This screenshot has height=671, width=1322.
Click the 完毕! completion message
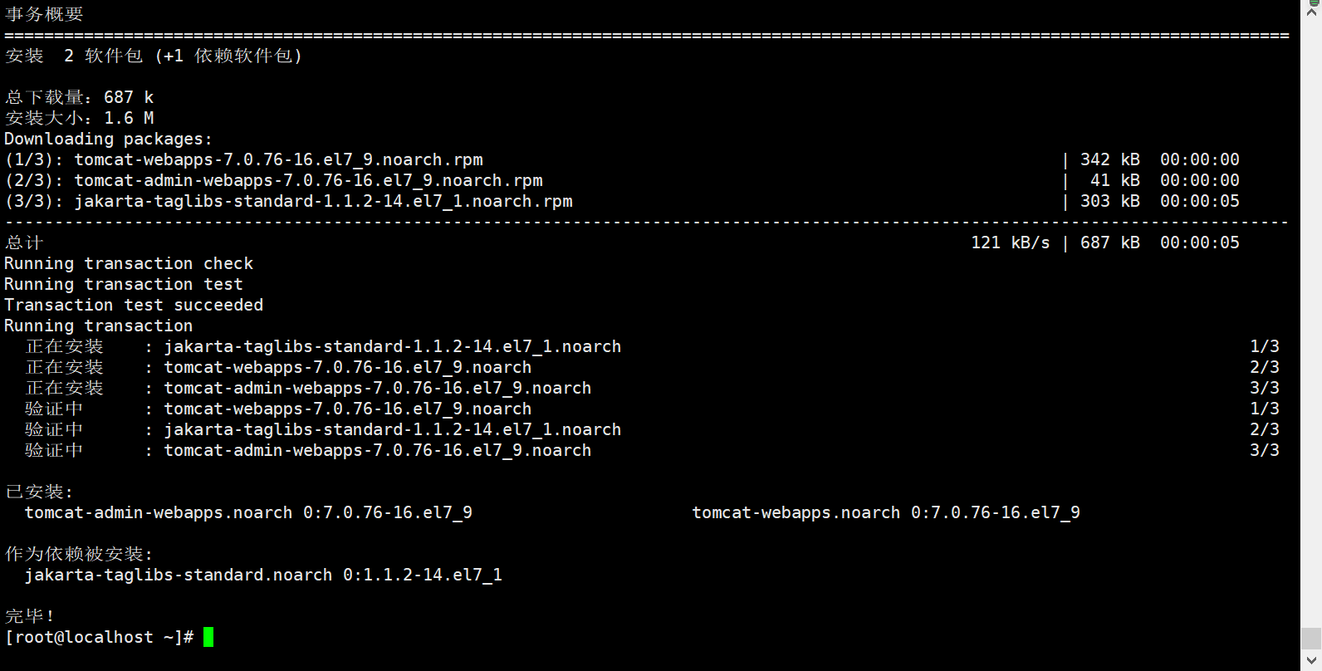pyautogui.click(x=30, y=616)
